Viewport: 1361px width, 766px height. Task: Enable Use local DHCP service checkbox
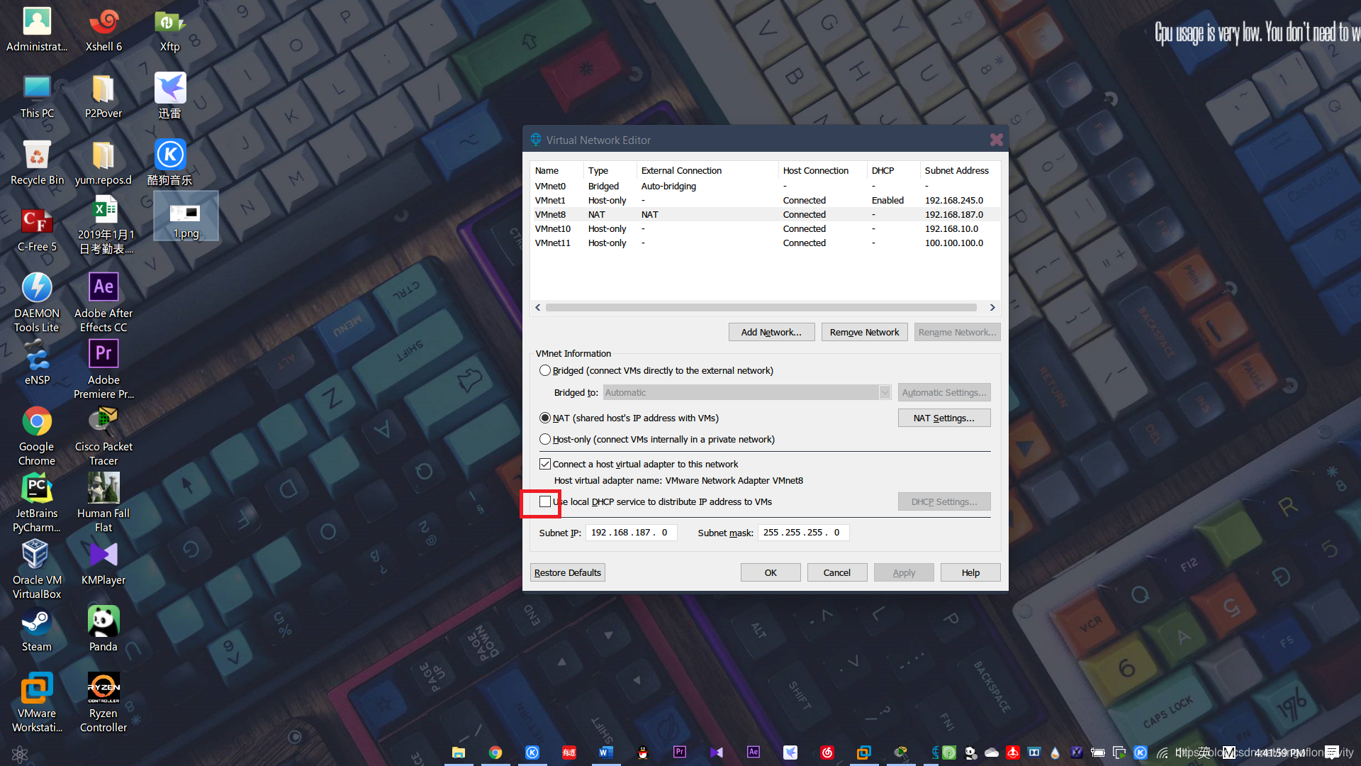[545, 501]
